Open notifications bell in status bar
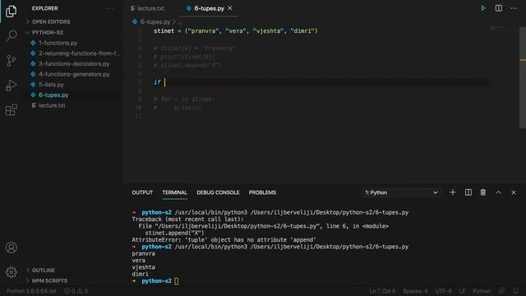 [x=515, y=291]
